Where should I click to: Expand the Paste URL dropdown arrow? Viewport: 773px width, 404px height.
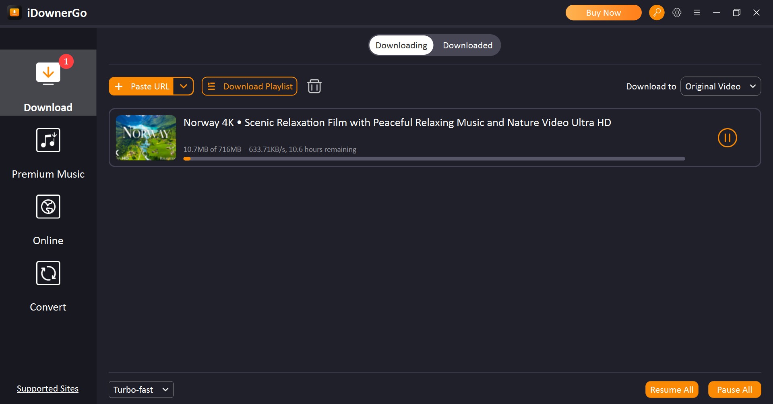pos(184,86)
